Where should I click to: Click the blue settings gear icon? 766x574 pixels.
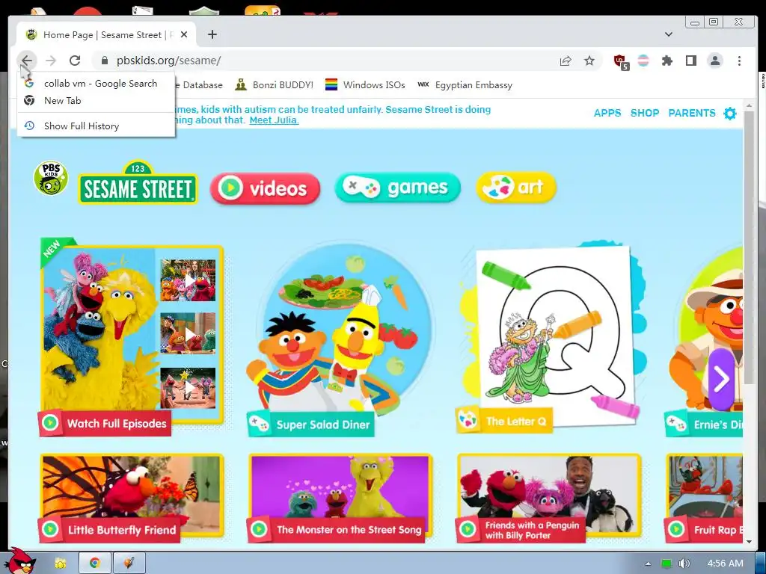coord(730,114)
